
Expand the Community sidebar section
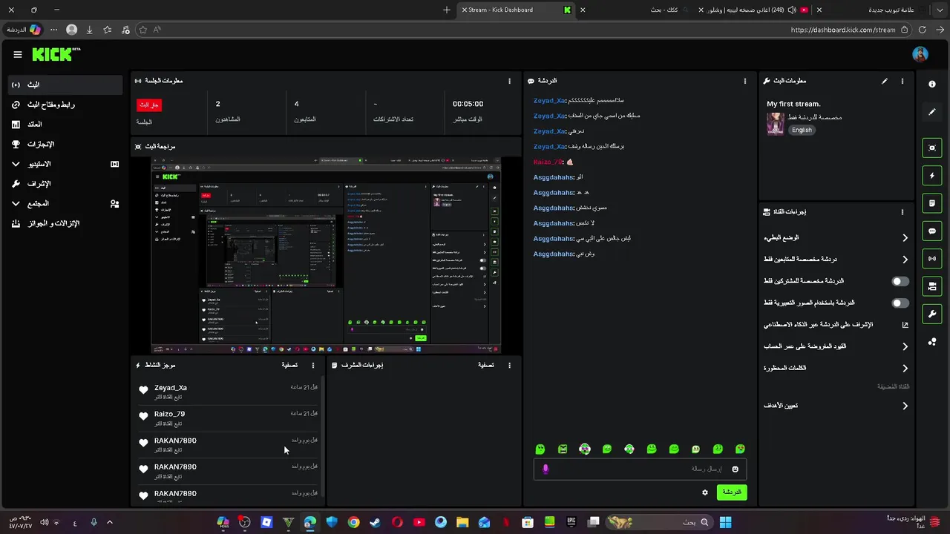tap(65, 203)
